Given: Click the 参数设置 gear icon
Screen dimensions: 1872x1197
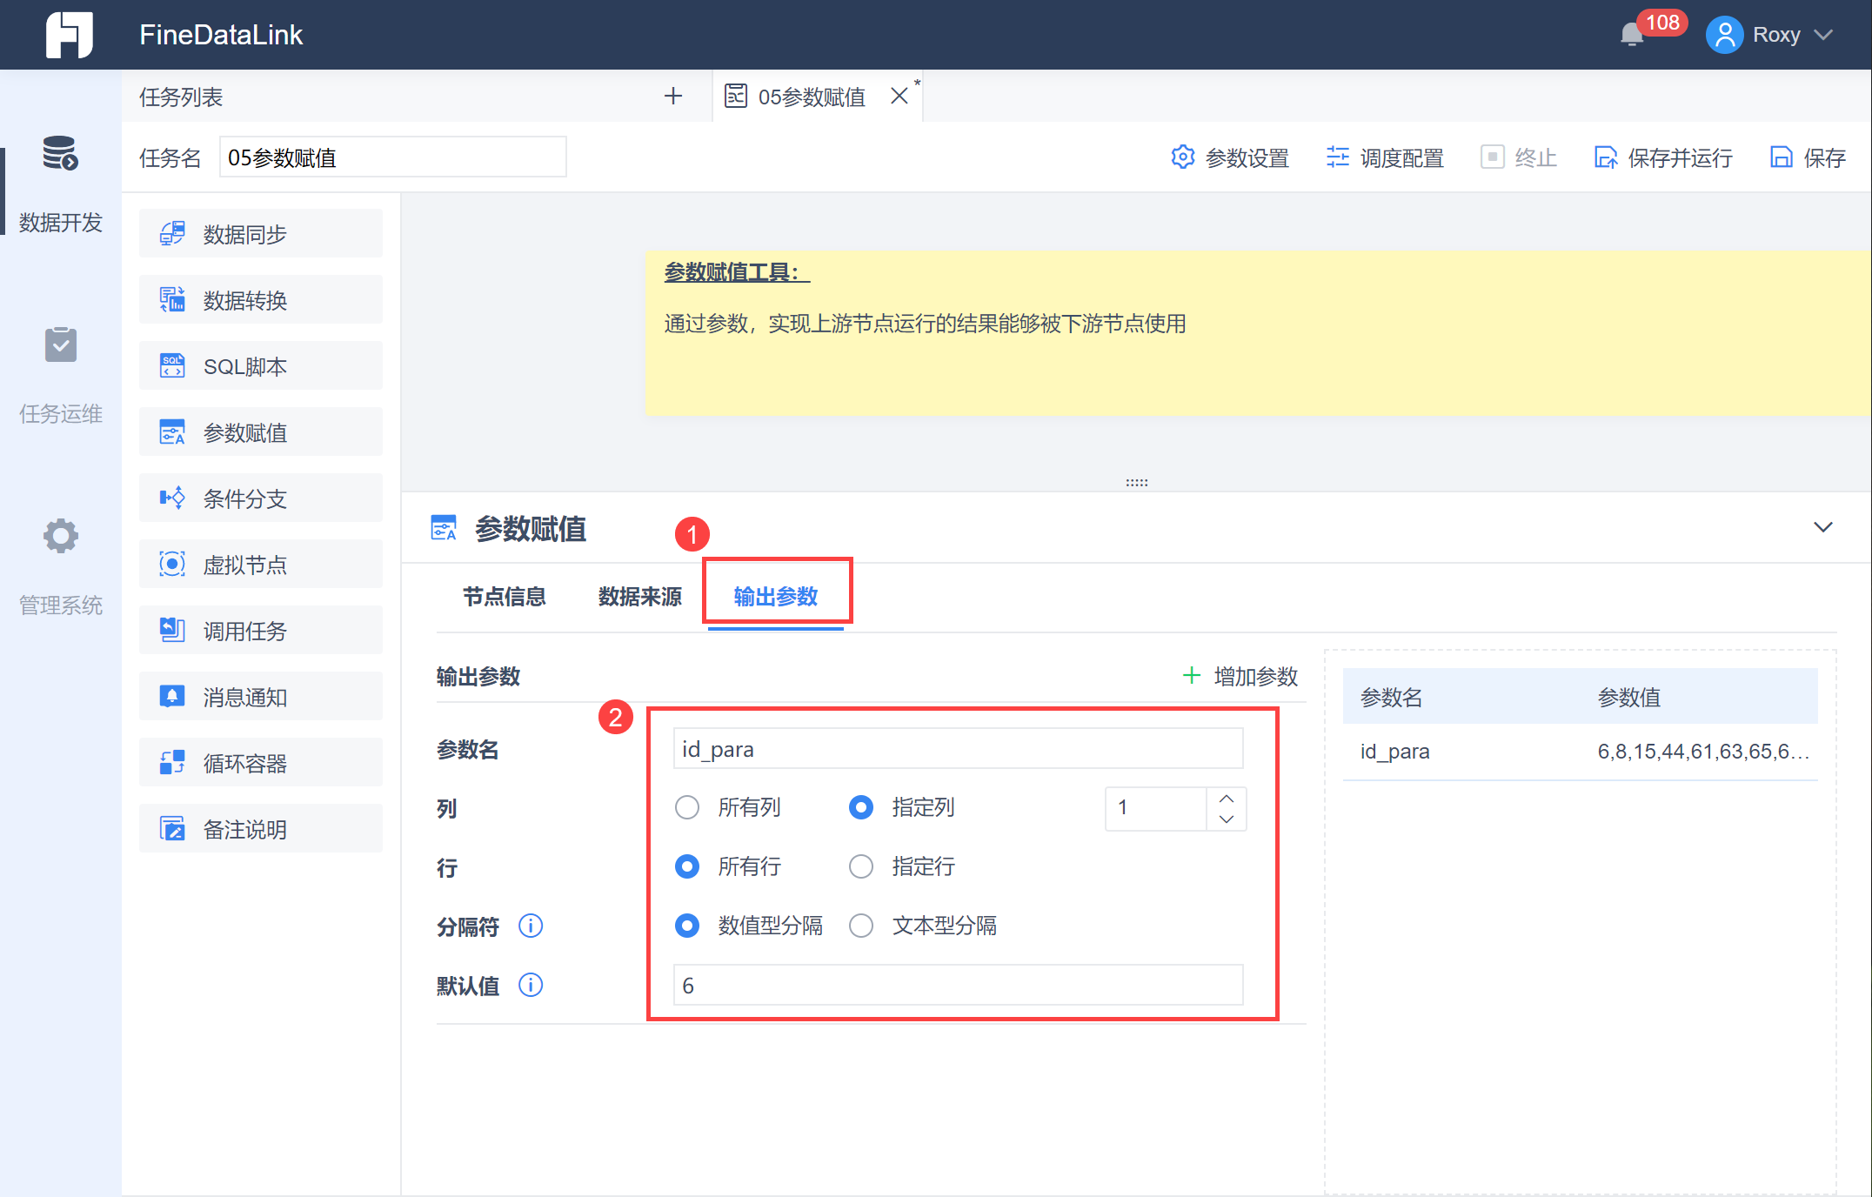Looking at the screenshot, I should [x=1182, y=157].
